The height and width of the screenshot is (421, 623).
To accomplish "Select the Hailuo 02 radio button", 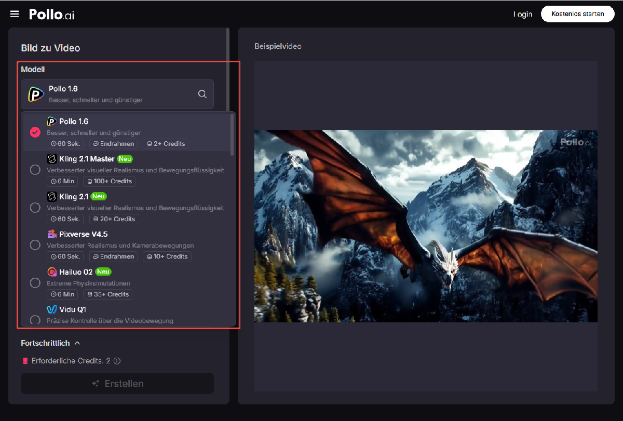I will pos(35,283).
